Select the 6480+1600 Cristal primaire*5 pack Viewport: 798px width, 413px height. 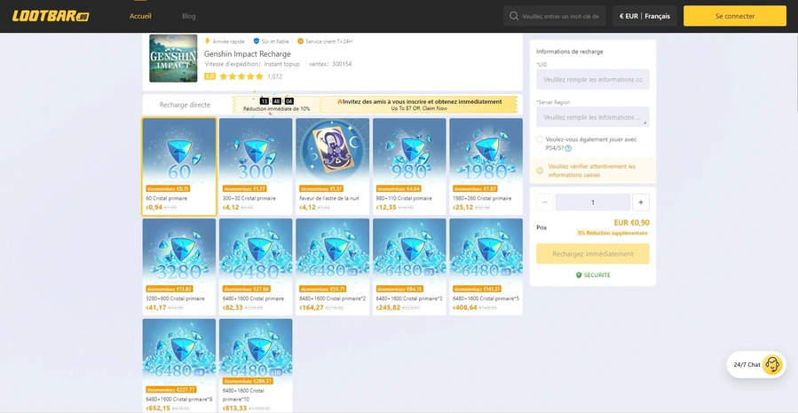pos(486,266)
